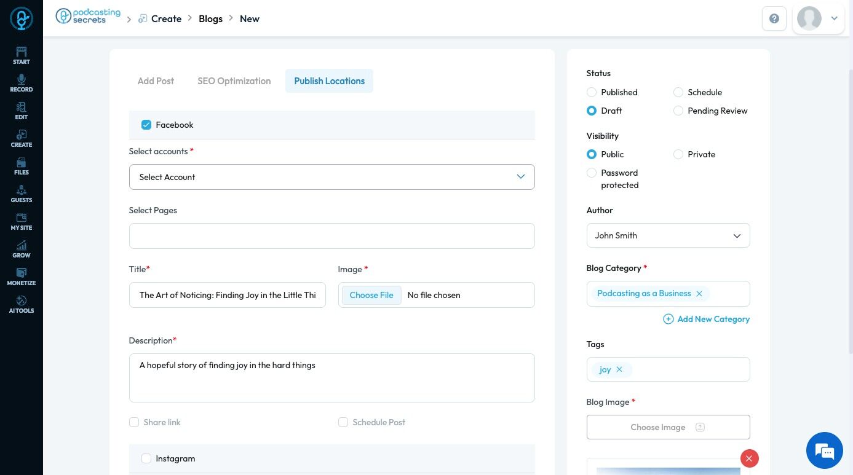Image resolution: width=853 pixels, height=475 pixels.
Task: Click the Choose File button for Image
Action: [371, 295]
